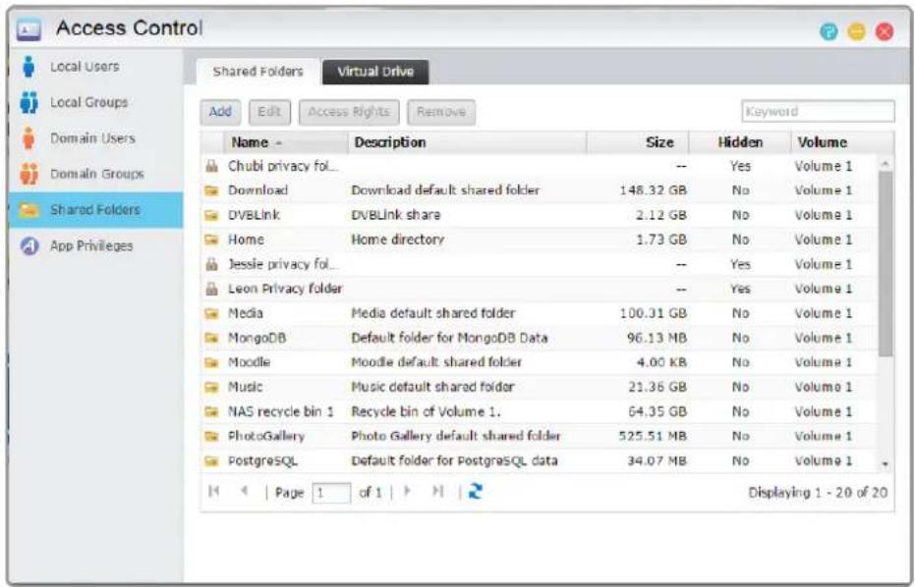Image resolution: width=915 pixels, height=587 pixels.
Task: Click folder icon beside NAS recycle bin 1
Action: coord(211,412)
